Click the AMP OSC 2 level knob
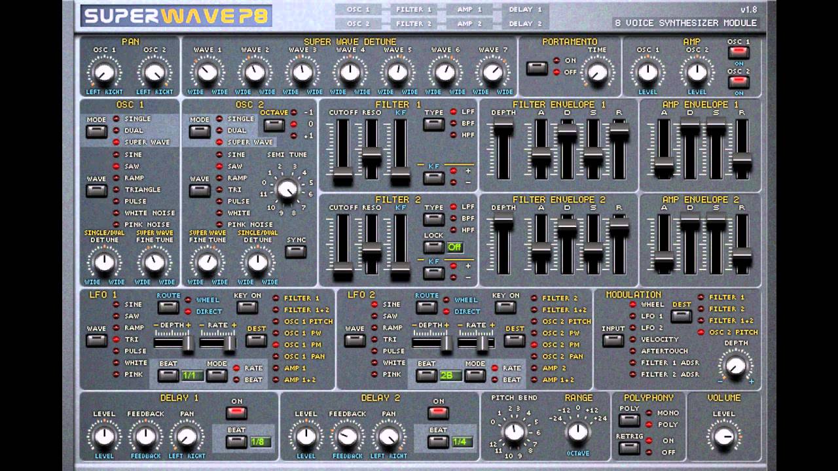The width and height of the screenshot is (838, 471). click(697, 72)
